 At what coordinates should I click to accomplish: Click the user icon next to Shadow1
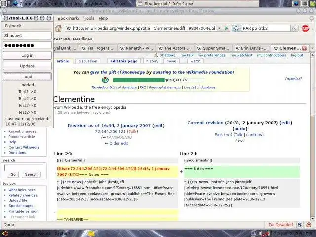click(156, 55)
